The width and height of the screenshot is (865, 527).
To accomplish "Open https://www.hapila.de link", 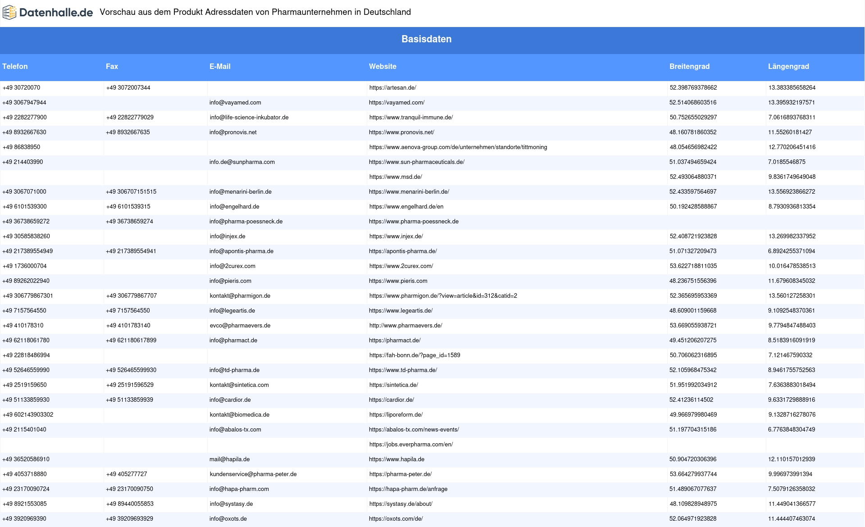I will tap(396, 459).
